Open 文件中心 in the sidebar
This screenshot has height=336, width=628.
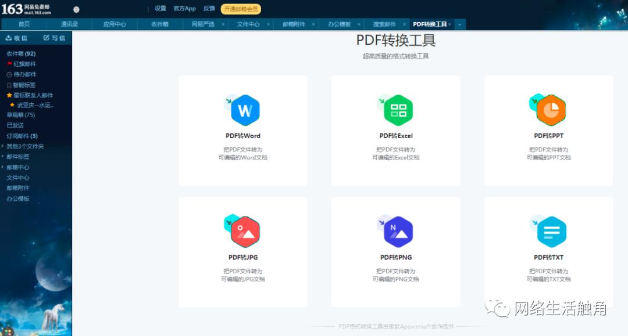click(x=17, y=178)
